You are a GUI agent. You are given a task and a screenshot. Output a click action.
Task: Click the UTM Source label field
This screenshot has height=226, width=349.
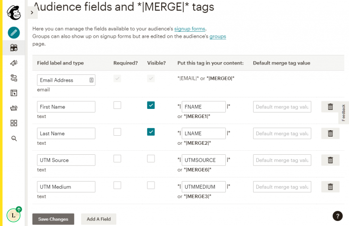66,160
